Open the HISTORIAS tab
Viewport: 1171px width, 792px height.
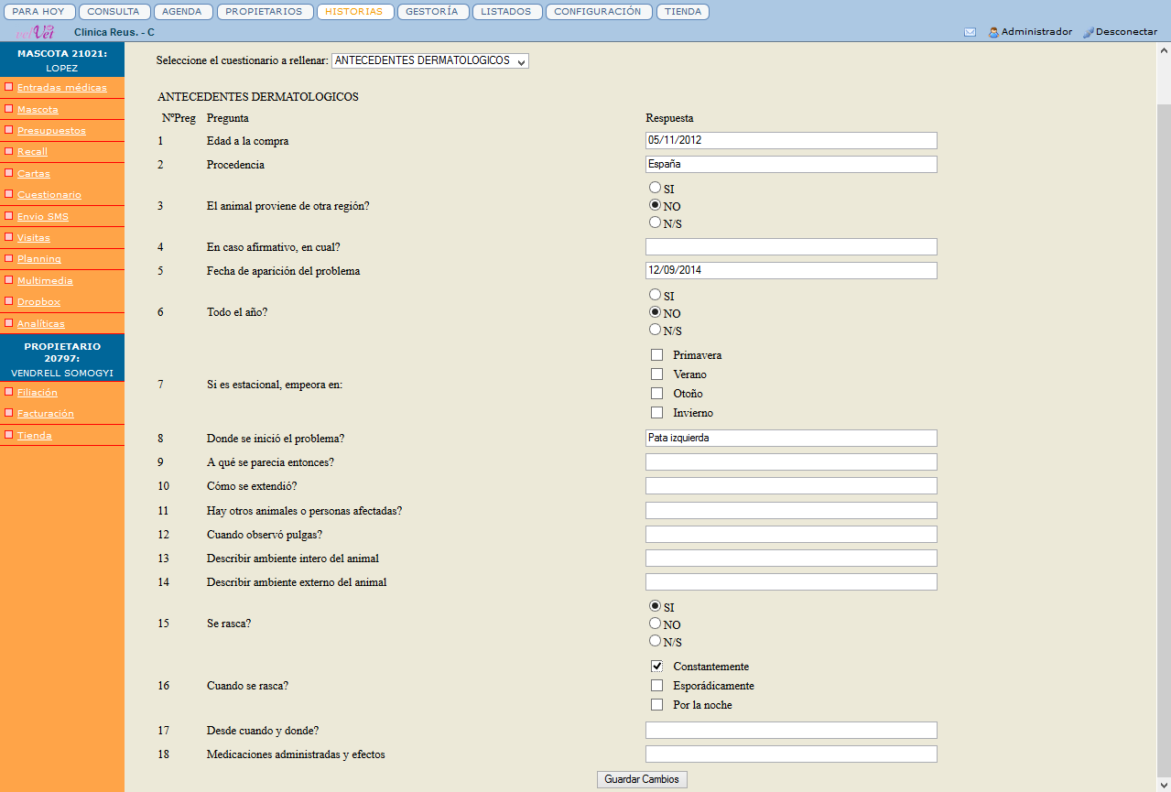tap(355, 12)
